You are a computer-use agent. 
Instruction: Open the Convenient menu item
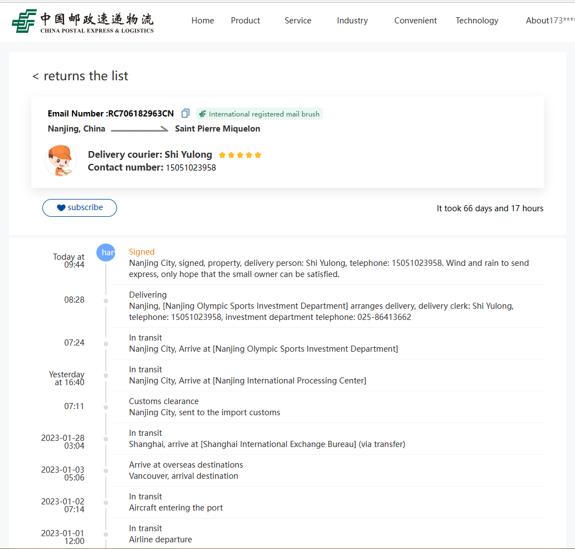coord(415,21)
